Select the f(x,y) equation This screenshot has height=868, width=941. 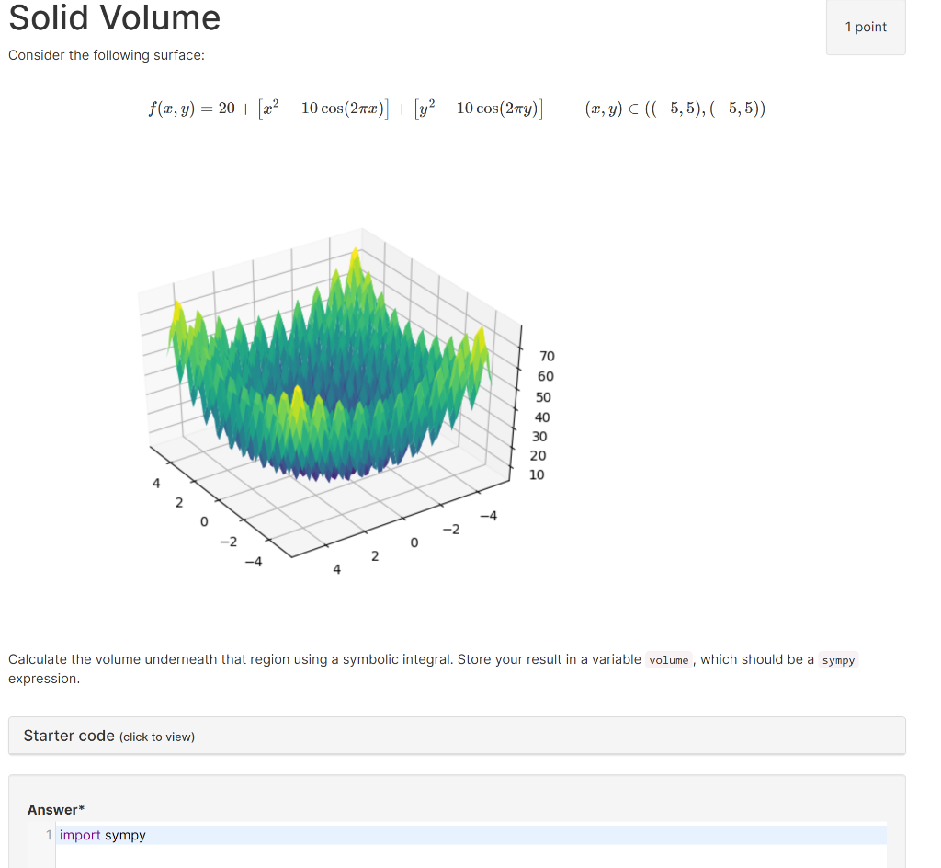tap(347, 108)
